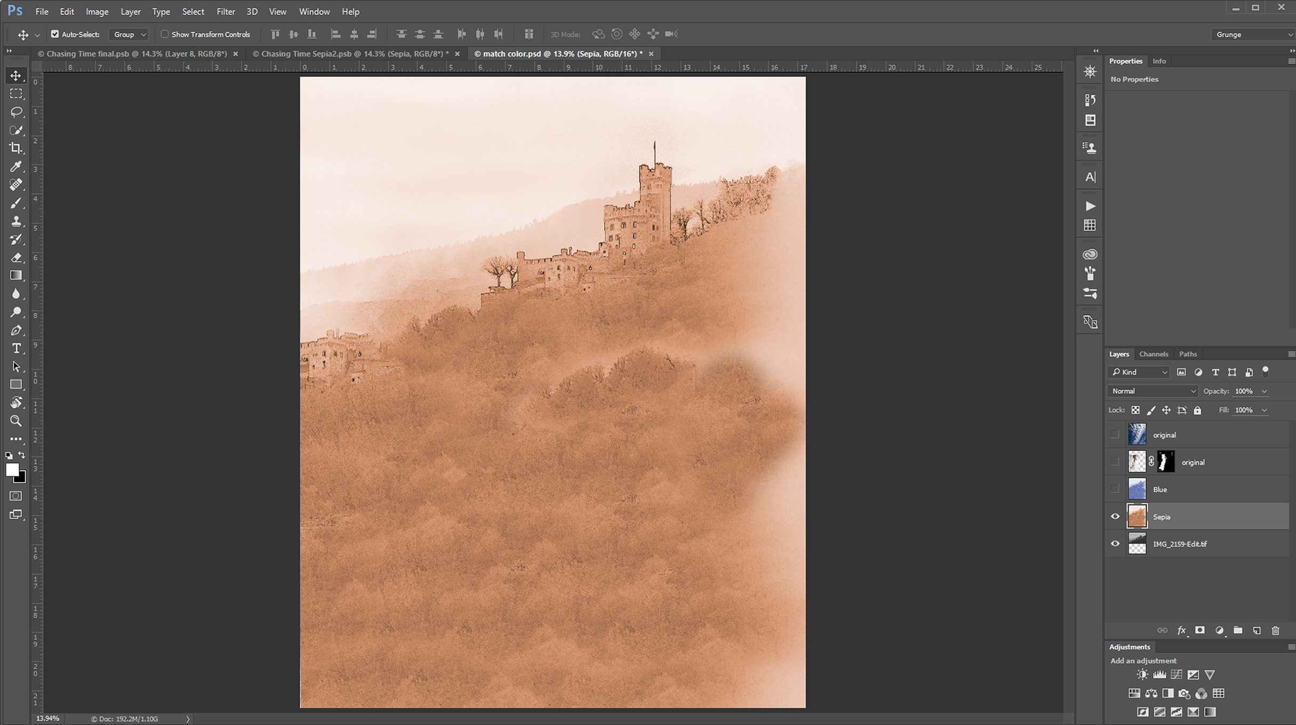The width and height of the screenshot is (1296, 725).
Task: Click the foreground color swatch
Action: [x=12, y=470]
